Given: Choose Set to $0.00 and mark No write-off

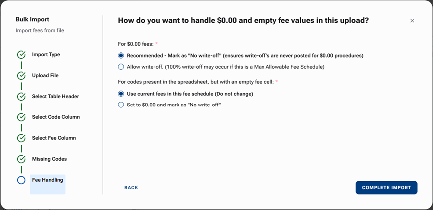Looking at the screenshot, I should click(x=121, y=105).
